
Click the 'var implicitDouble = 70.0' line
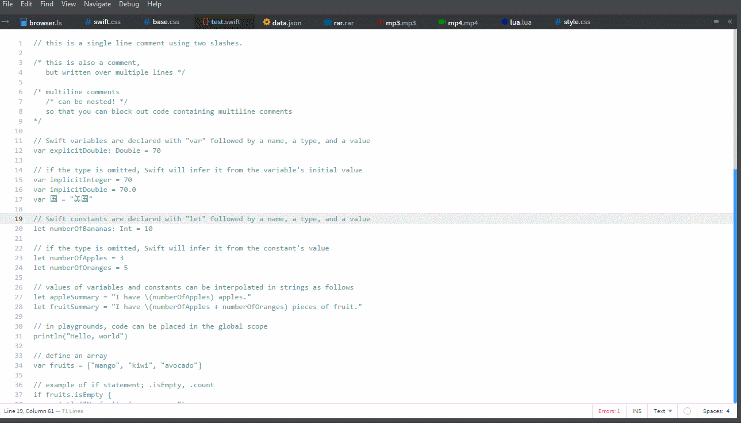[x=85, y=190]
